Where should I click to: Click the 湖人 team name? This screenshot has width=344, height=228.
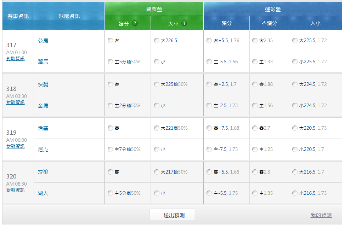(43, 193)
